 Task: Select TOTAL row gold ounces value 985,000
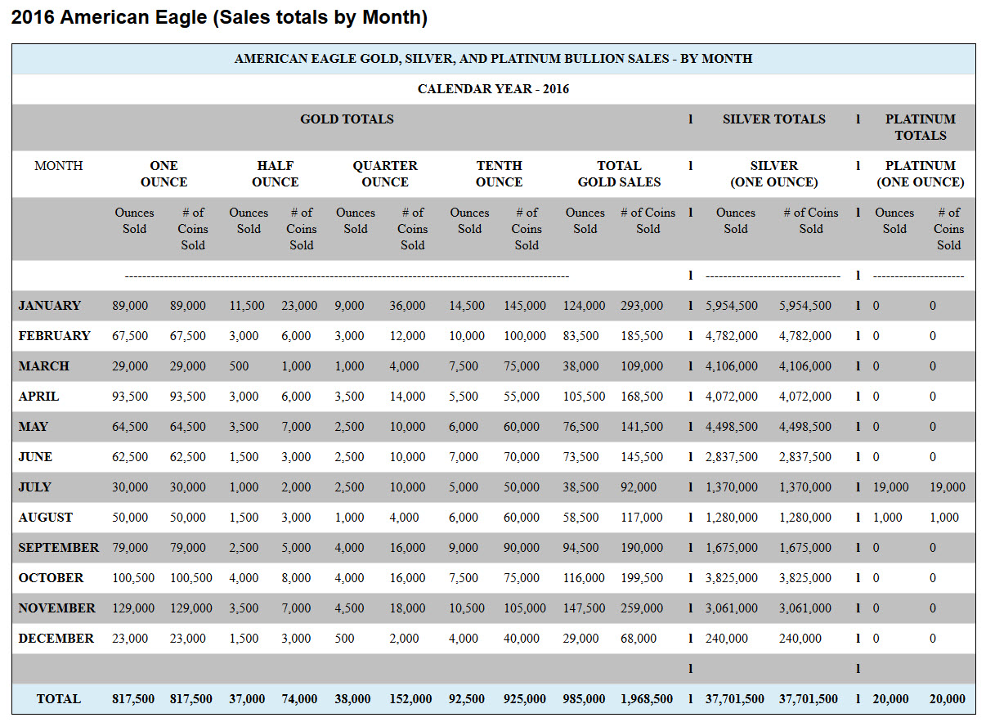pyautogui.click(x=584, y=699)
